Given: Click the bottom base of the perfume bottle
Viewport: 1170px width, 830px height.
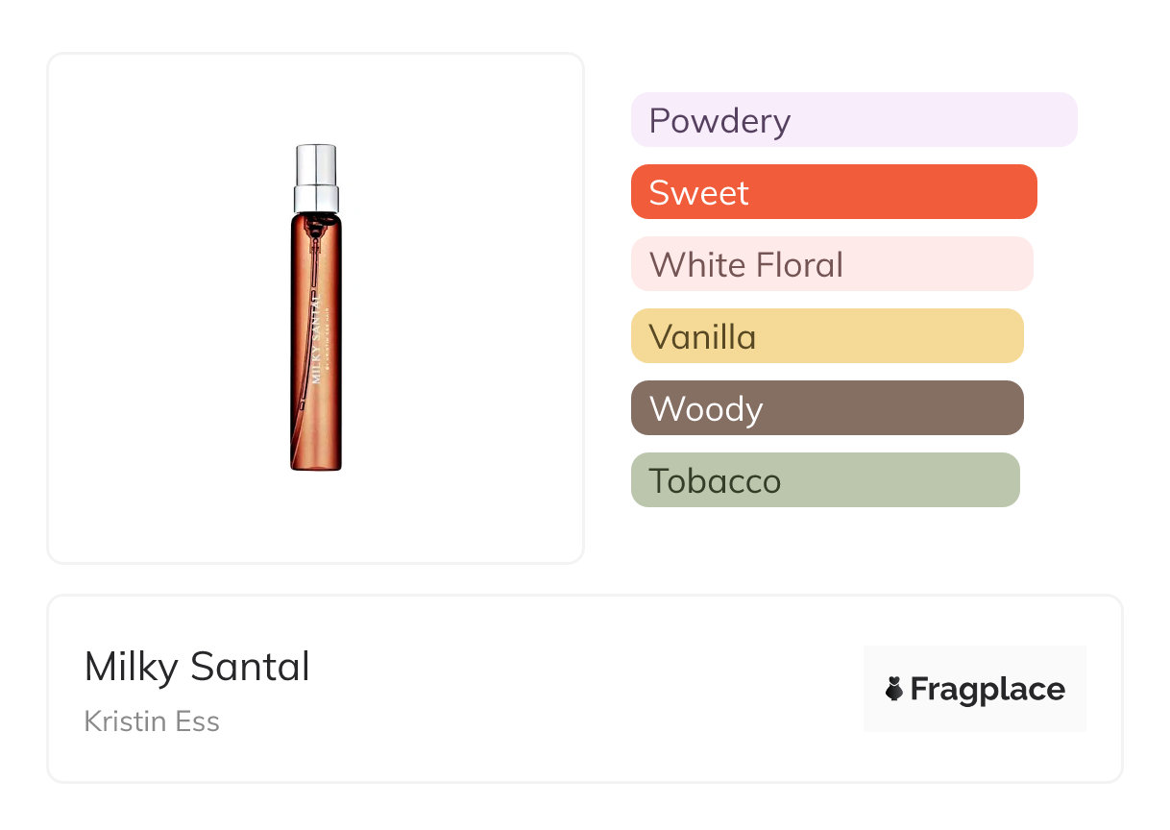Looking at the screenshot, I should [316, 465].
